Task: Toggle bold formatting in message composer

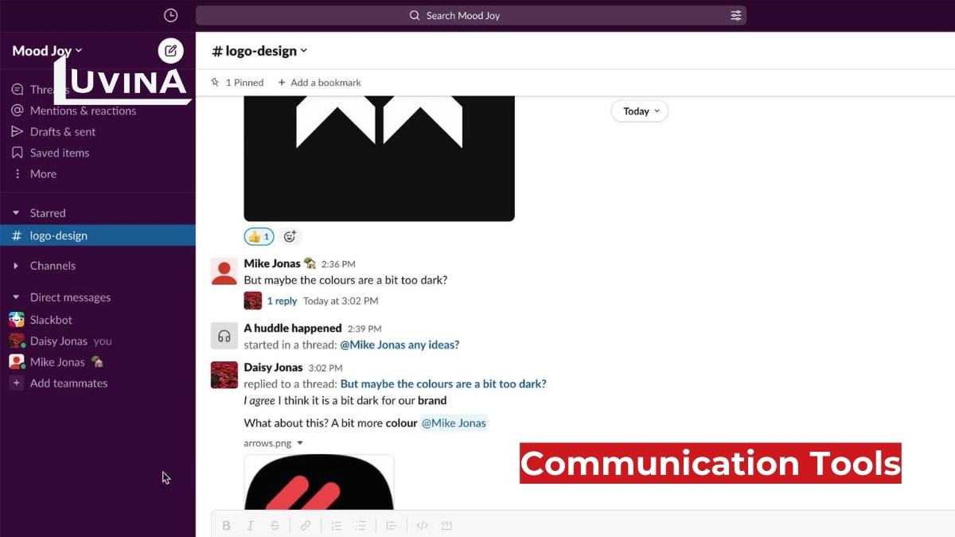Action: click(226, 525)
